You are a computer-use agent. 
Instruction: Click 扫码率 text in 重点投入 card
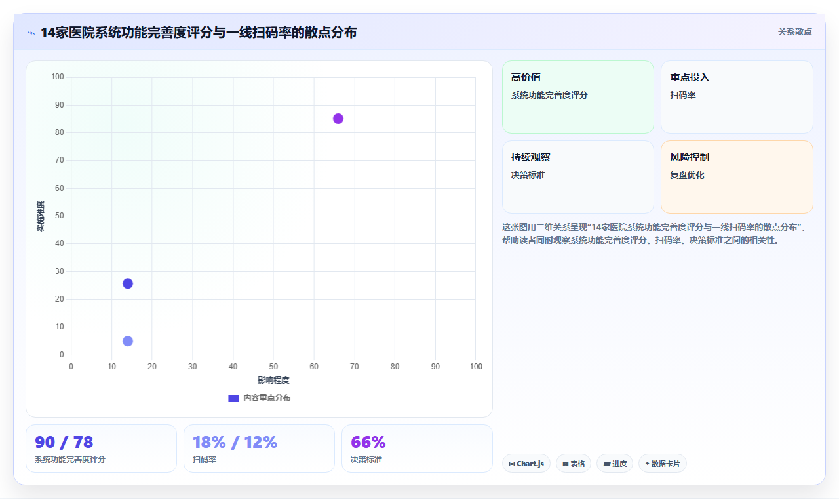click(683, 95)
